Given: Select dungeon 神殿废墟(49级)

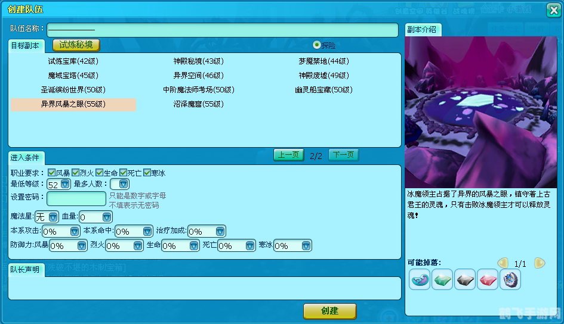Looking at the screenshot, I should pos(323,76).
